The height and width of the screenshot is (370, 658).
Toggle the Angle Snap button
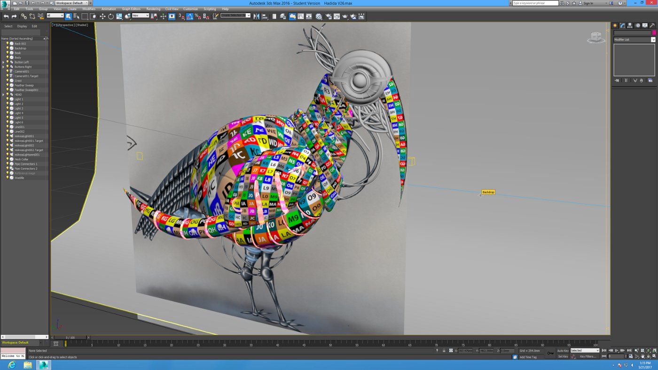[190, 16]
